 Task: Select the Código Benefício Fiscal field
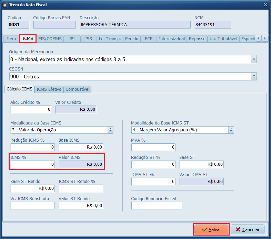(157, 206)
